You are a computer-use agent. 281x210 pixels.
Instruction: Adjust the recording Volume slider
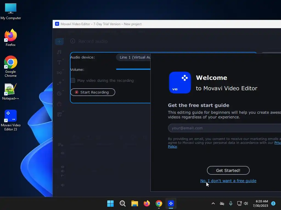[x=133, y=69]
